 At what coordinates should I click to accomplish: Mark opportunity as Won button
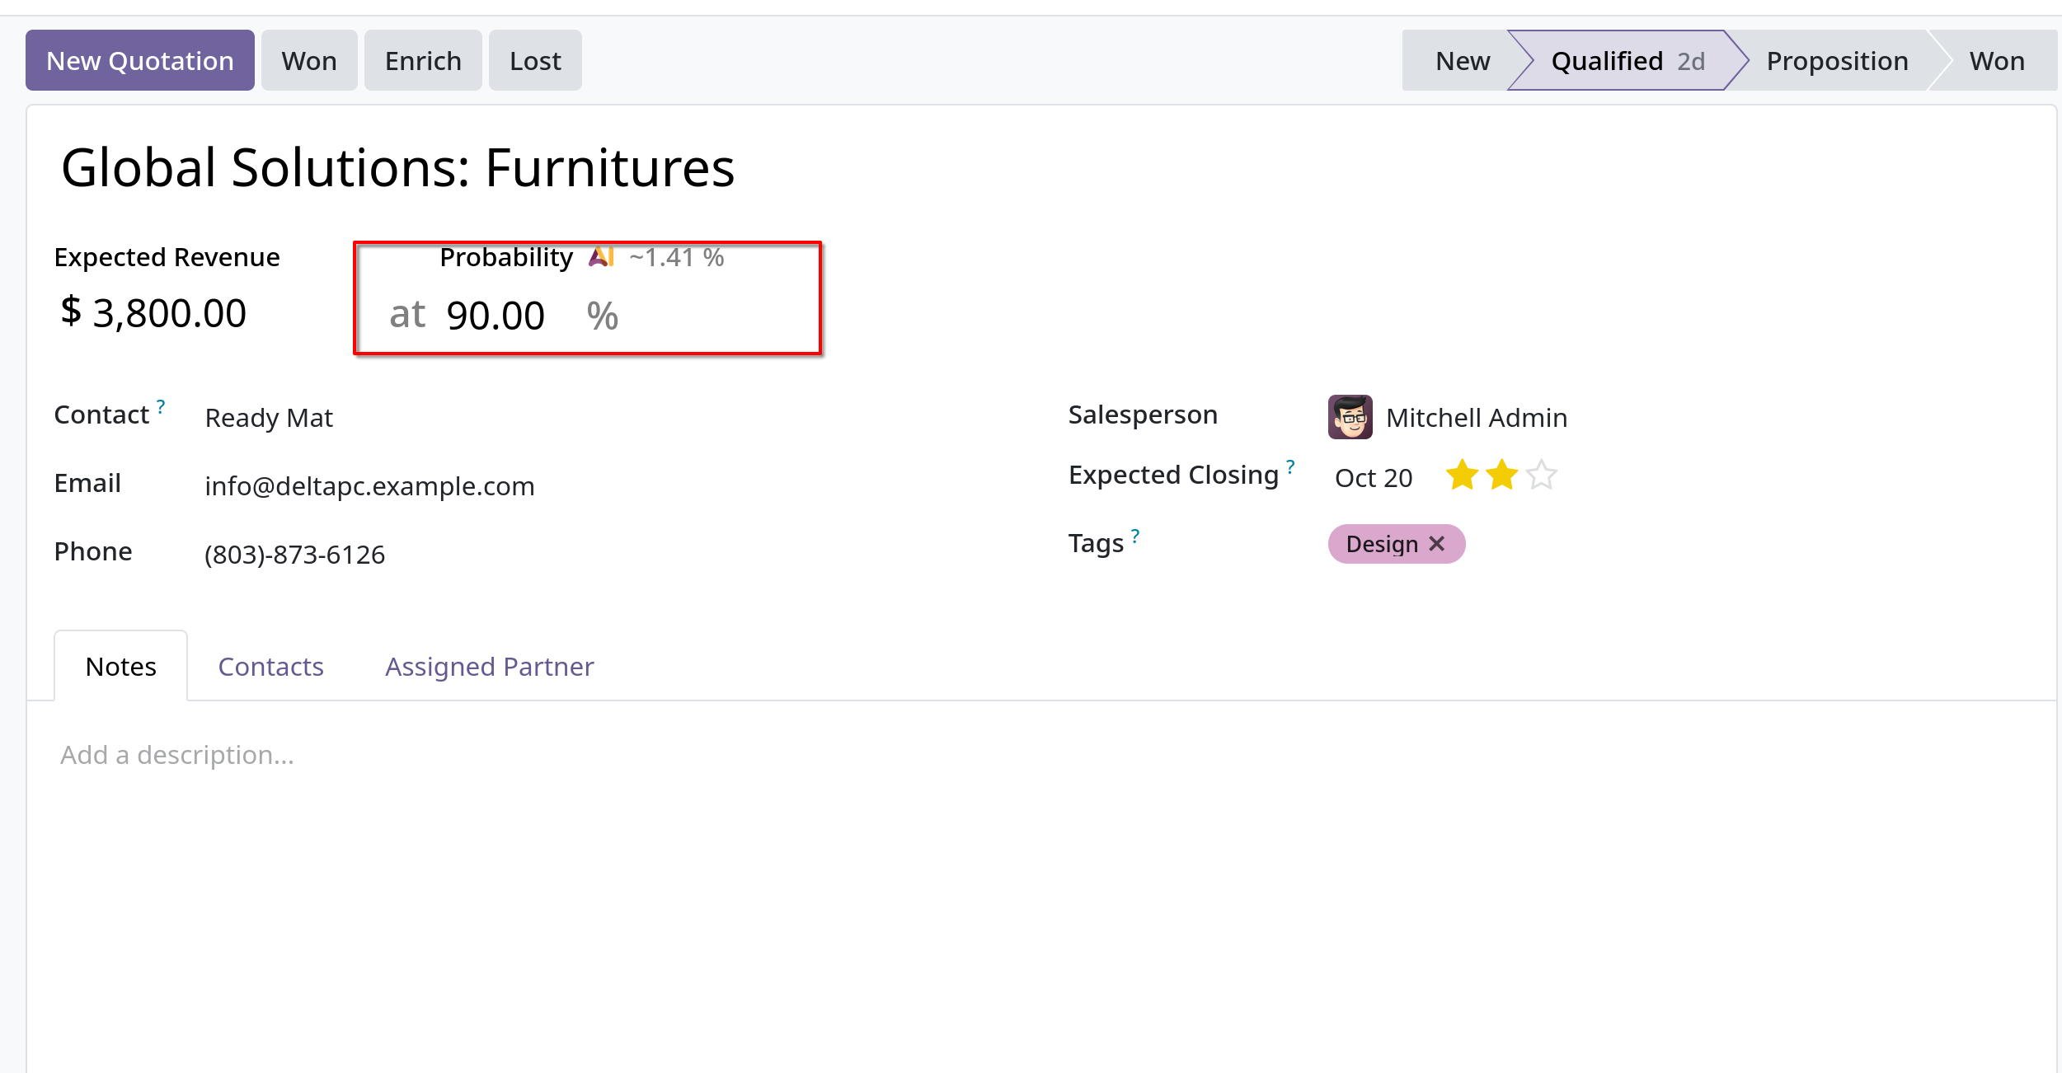(x=309, y=61)
